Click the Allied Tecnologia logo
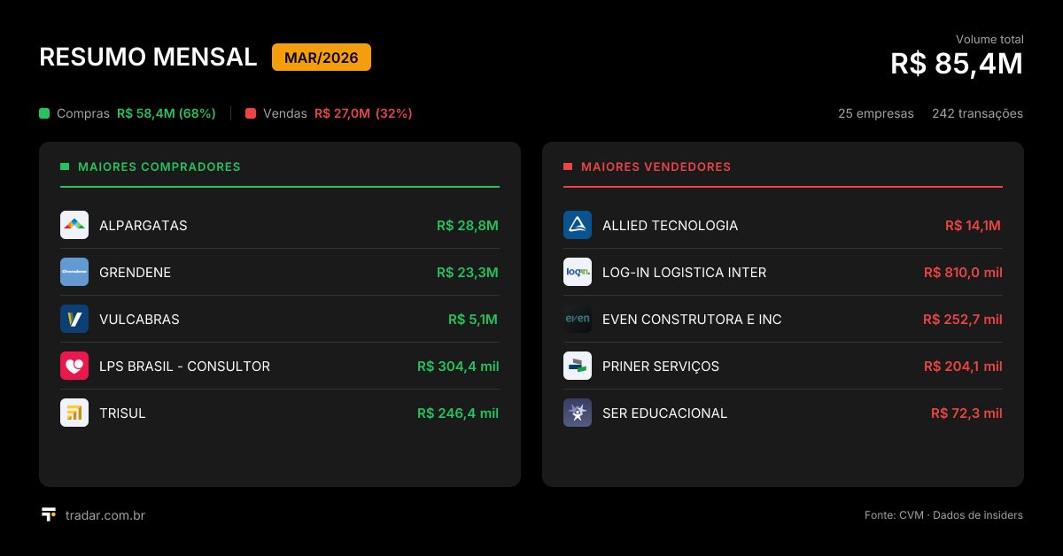The height and width of the screenshot is (556, 1063). coord(578,225)
